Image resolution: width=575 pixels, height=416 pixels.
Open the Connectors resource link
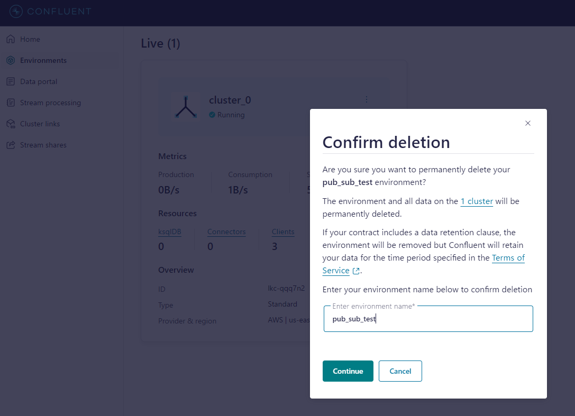pyautogui.click(x=226, y=232)
